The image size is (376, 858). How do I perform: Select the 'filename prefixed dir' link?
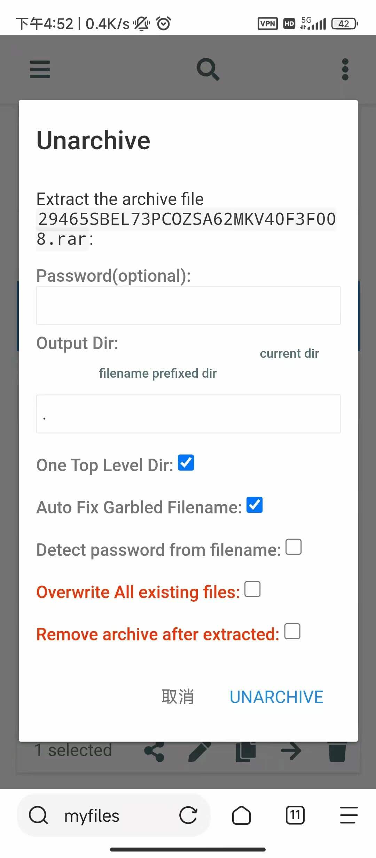[158, 374]
